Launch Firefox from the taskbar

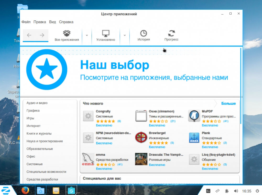[25, 190]
